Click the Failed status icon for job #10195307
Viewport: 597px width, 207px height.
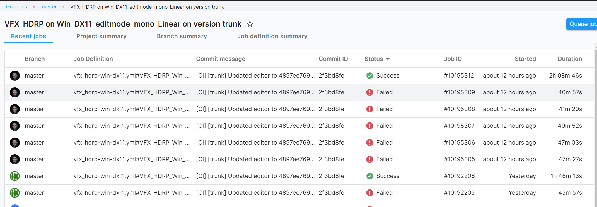coord(370,126)
